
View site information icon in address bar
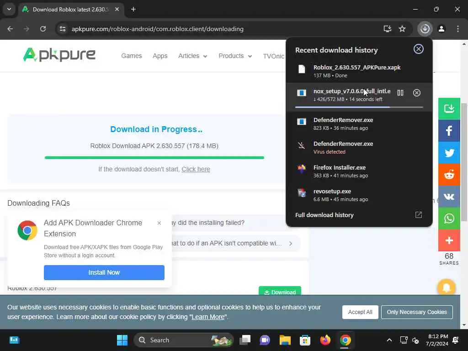62,29
